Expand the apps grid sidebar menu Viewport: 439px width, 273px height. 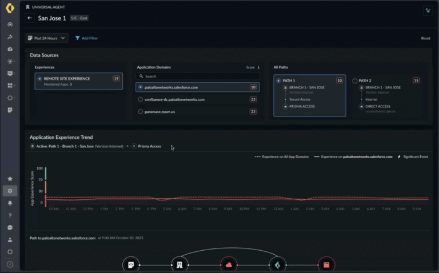11,86
